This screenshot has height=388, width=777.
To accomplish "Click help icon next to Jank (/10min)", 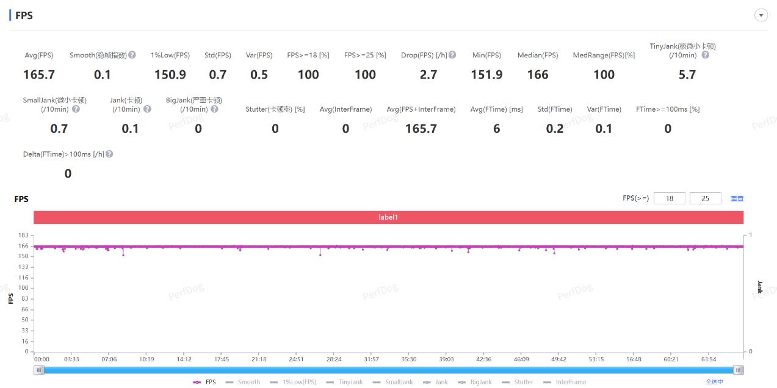I will coord(147,109).
